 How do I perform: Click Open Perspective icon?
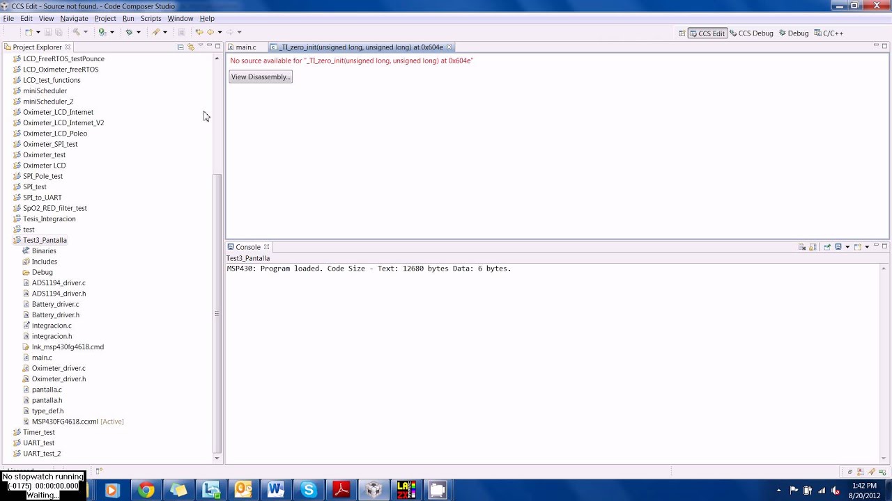[x=682, y=33]
